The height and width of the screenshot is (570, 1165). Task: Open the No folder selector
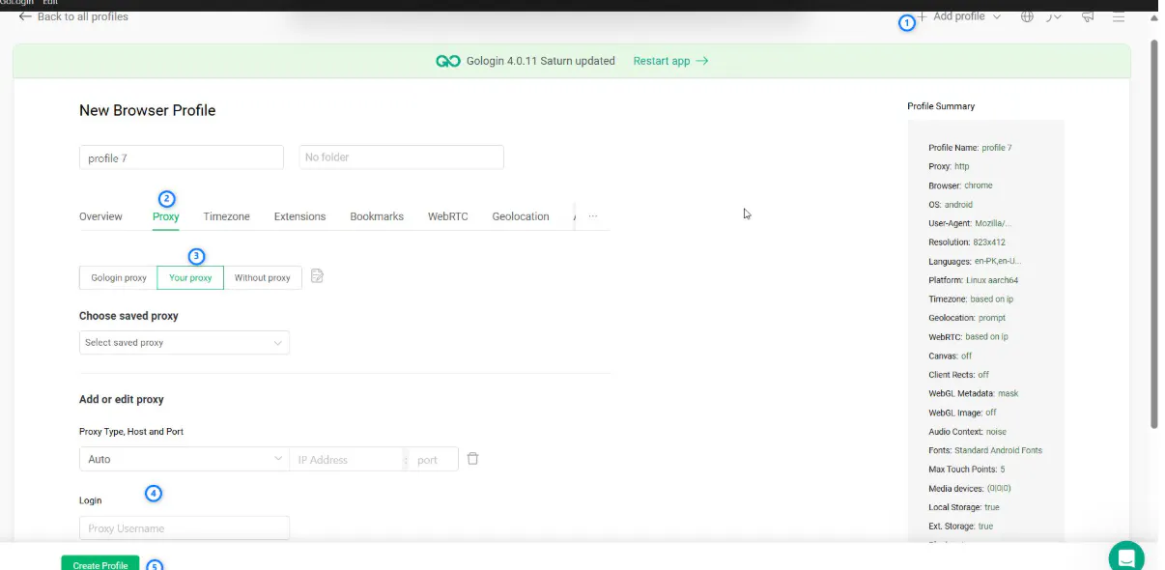(401, 157)
